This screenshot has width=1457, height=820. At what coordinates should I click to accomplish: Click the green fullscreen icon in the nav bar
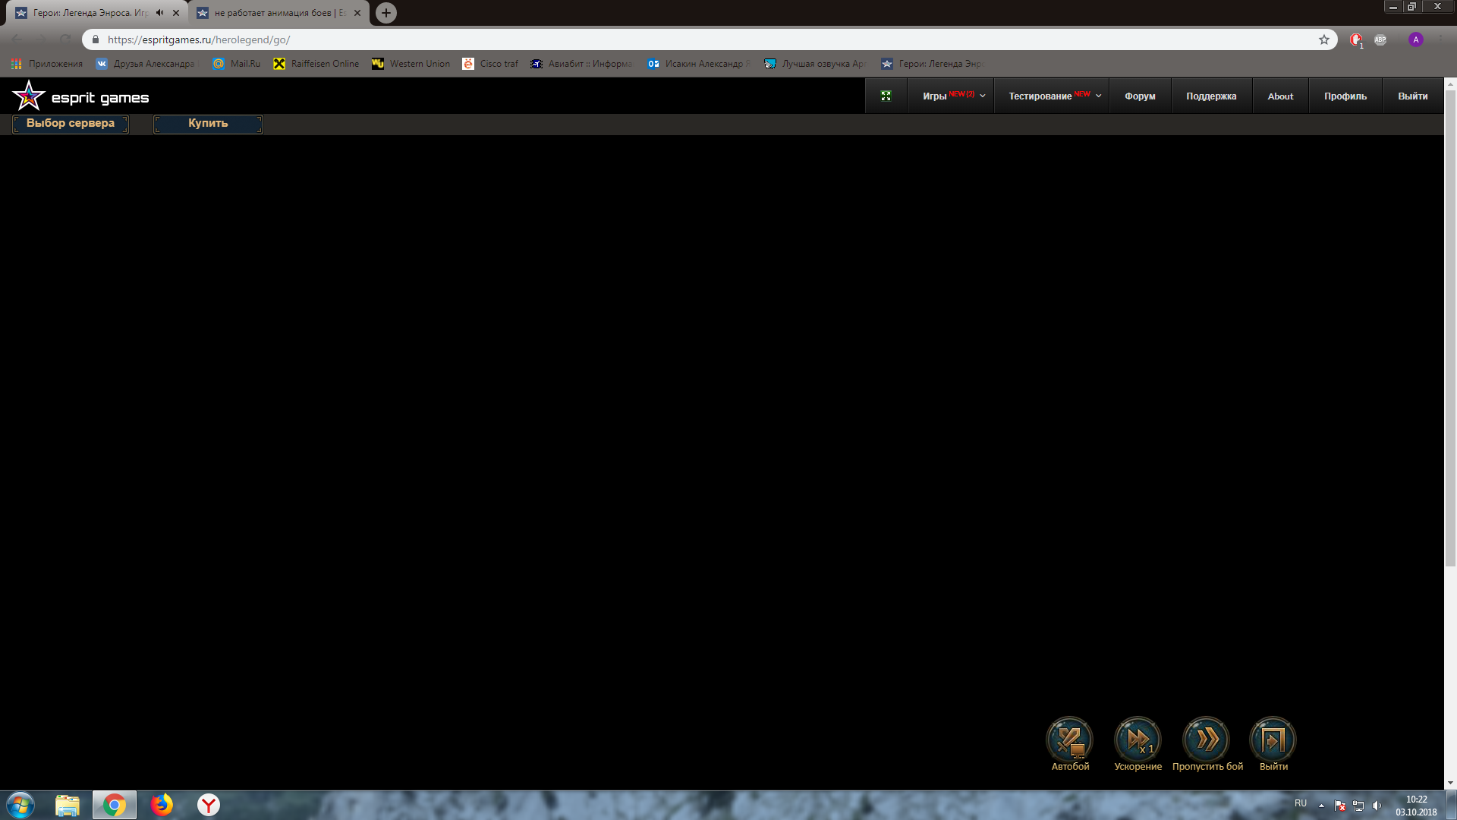point(886,96)
